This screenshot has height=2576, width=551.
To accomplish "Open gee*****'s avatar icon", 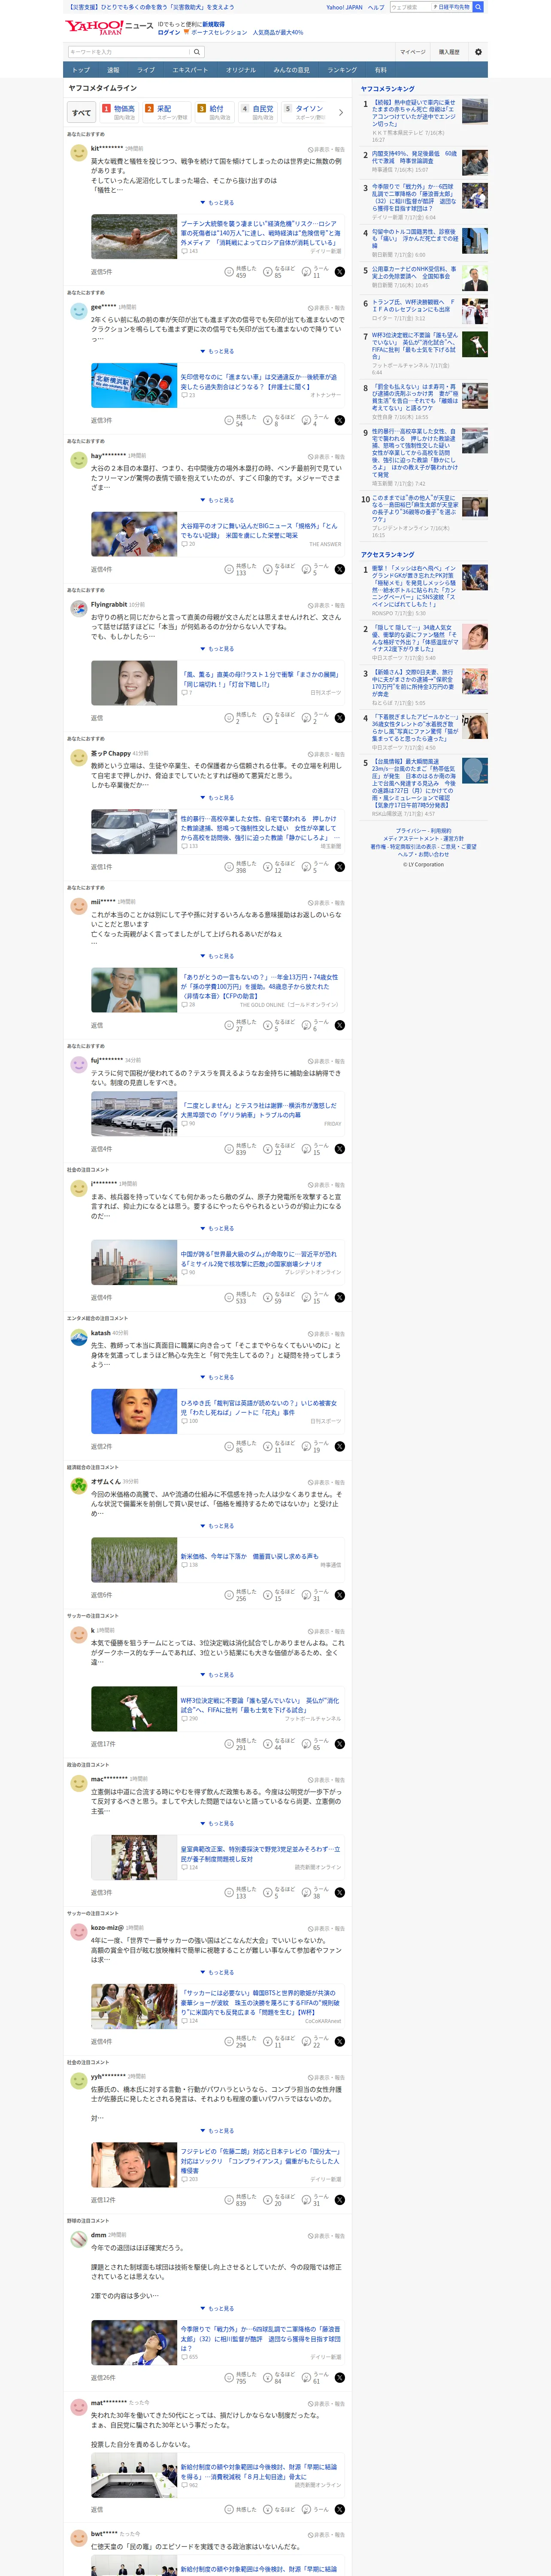I will click(x=78, y=311).
